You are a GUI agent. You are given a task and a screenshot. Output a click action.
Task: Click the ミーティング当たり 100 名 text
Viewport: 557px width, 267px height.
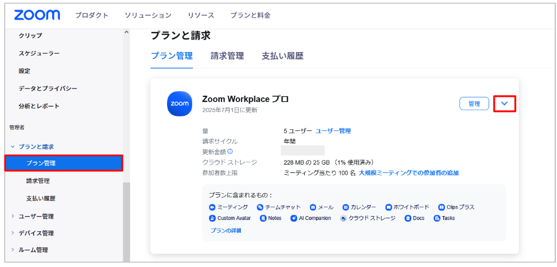320,173
